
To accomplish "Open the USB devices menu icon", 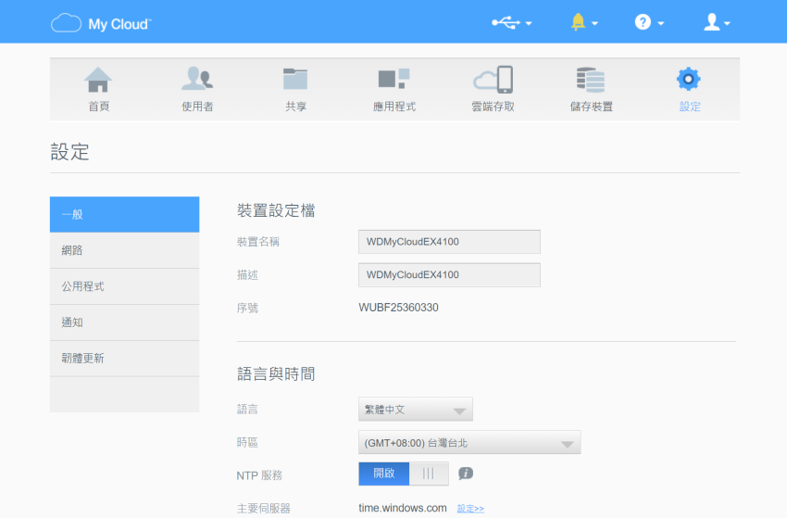I will click(506, 22).
